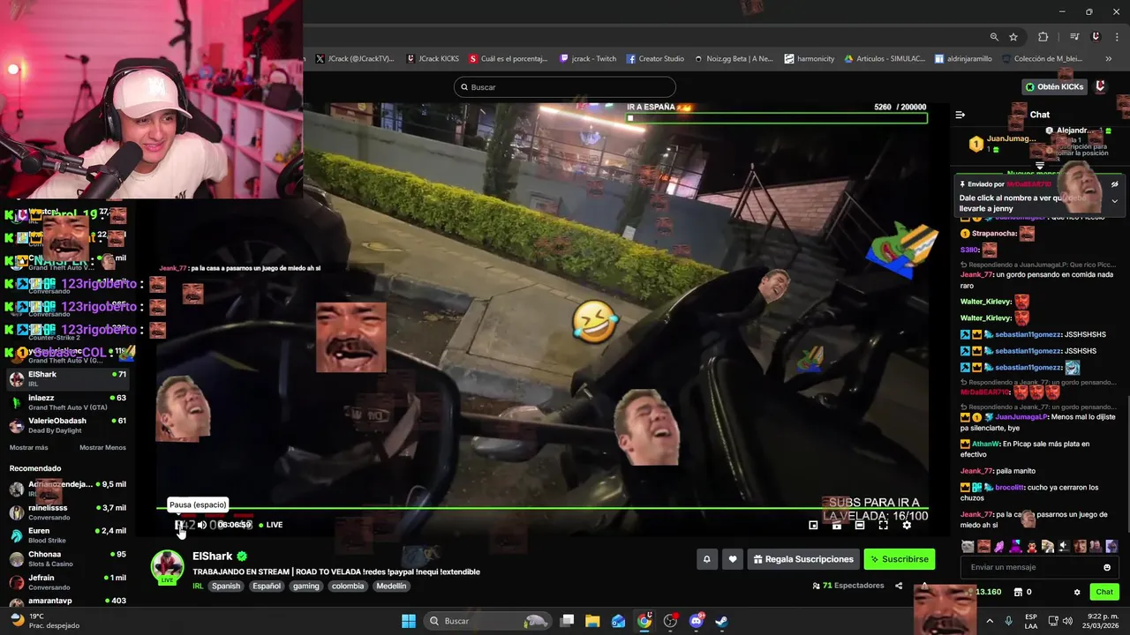Open ElShark channel in sidebar

68,379
